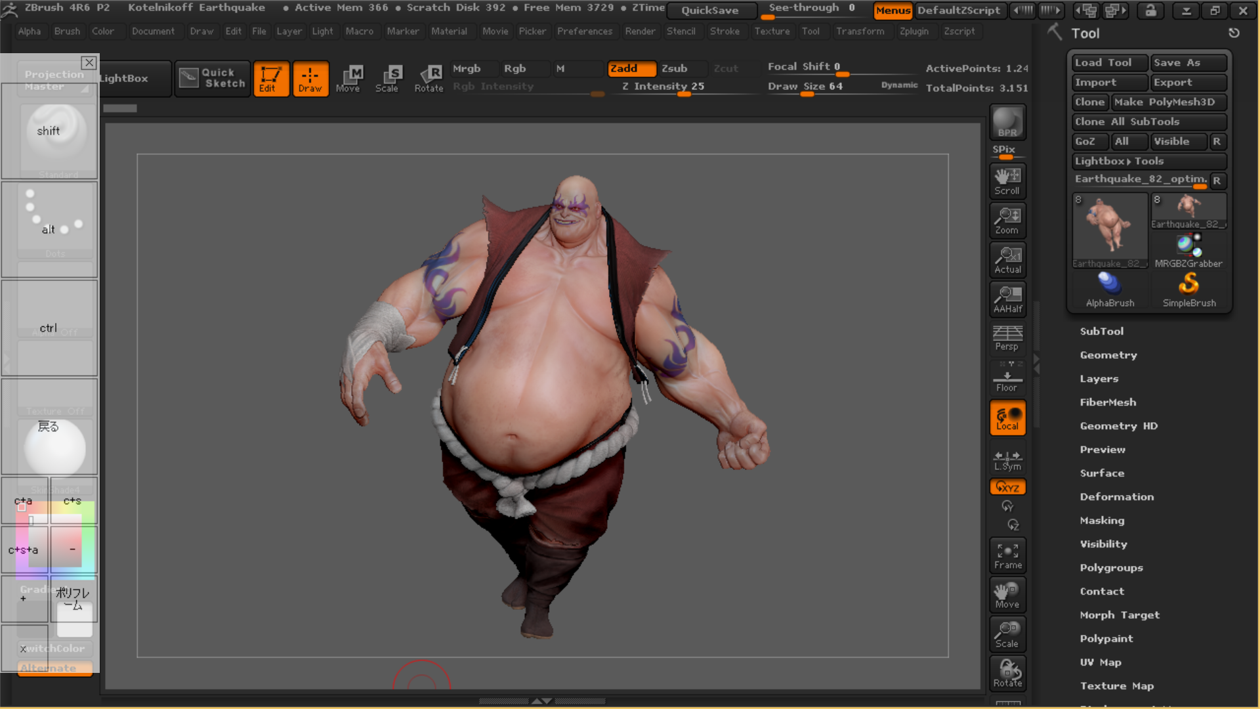
Task: Click the Quick Sketch icon
Action: tap(213, 78)
